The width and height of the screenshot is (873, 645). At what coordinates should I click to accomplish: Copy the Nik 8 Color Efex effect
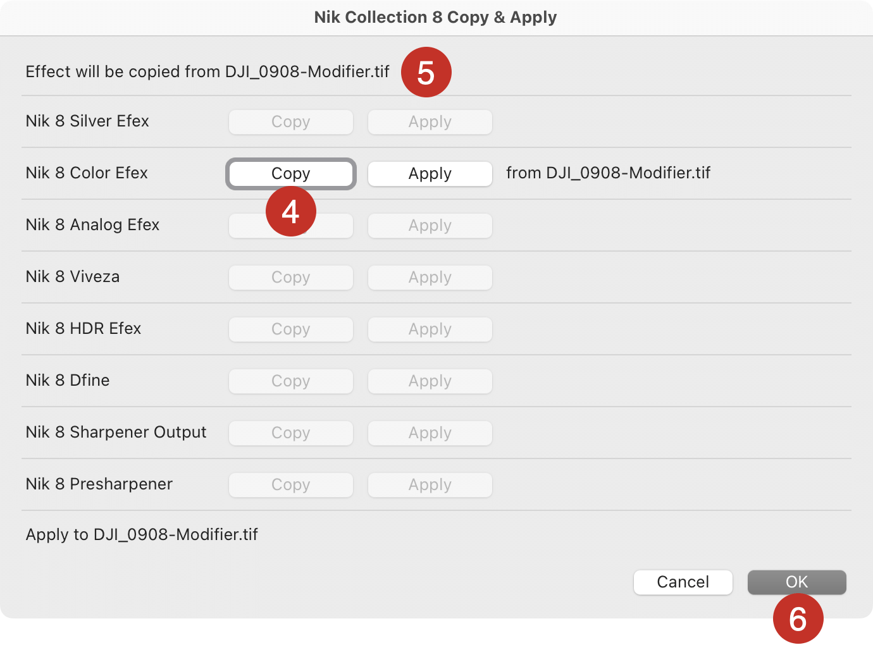(291, 174)
